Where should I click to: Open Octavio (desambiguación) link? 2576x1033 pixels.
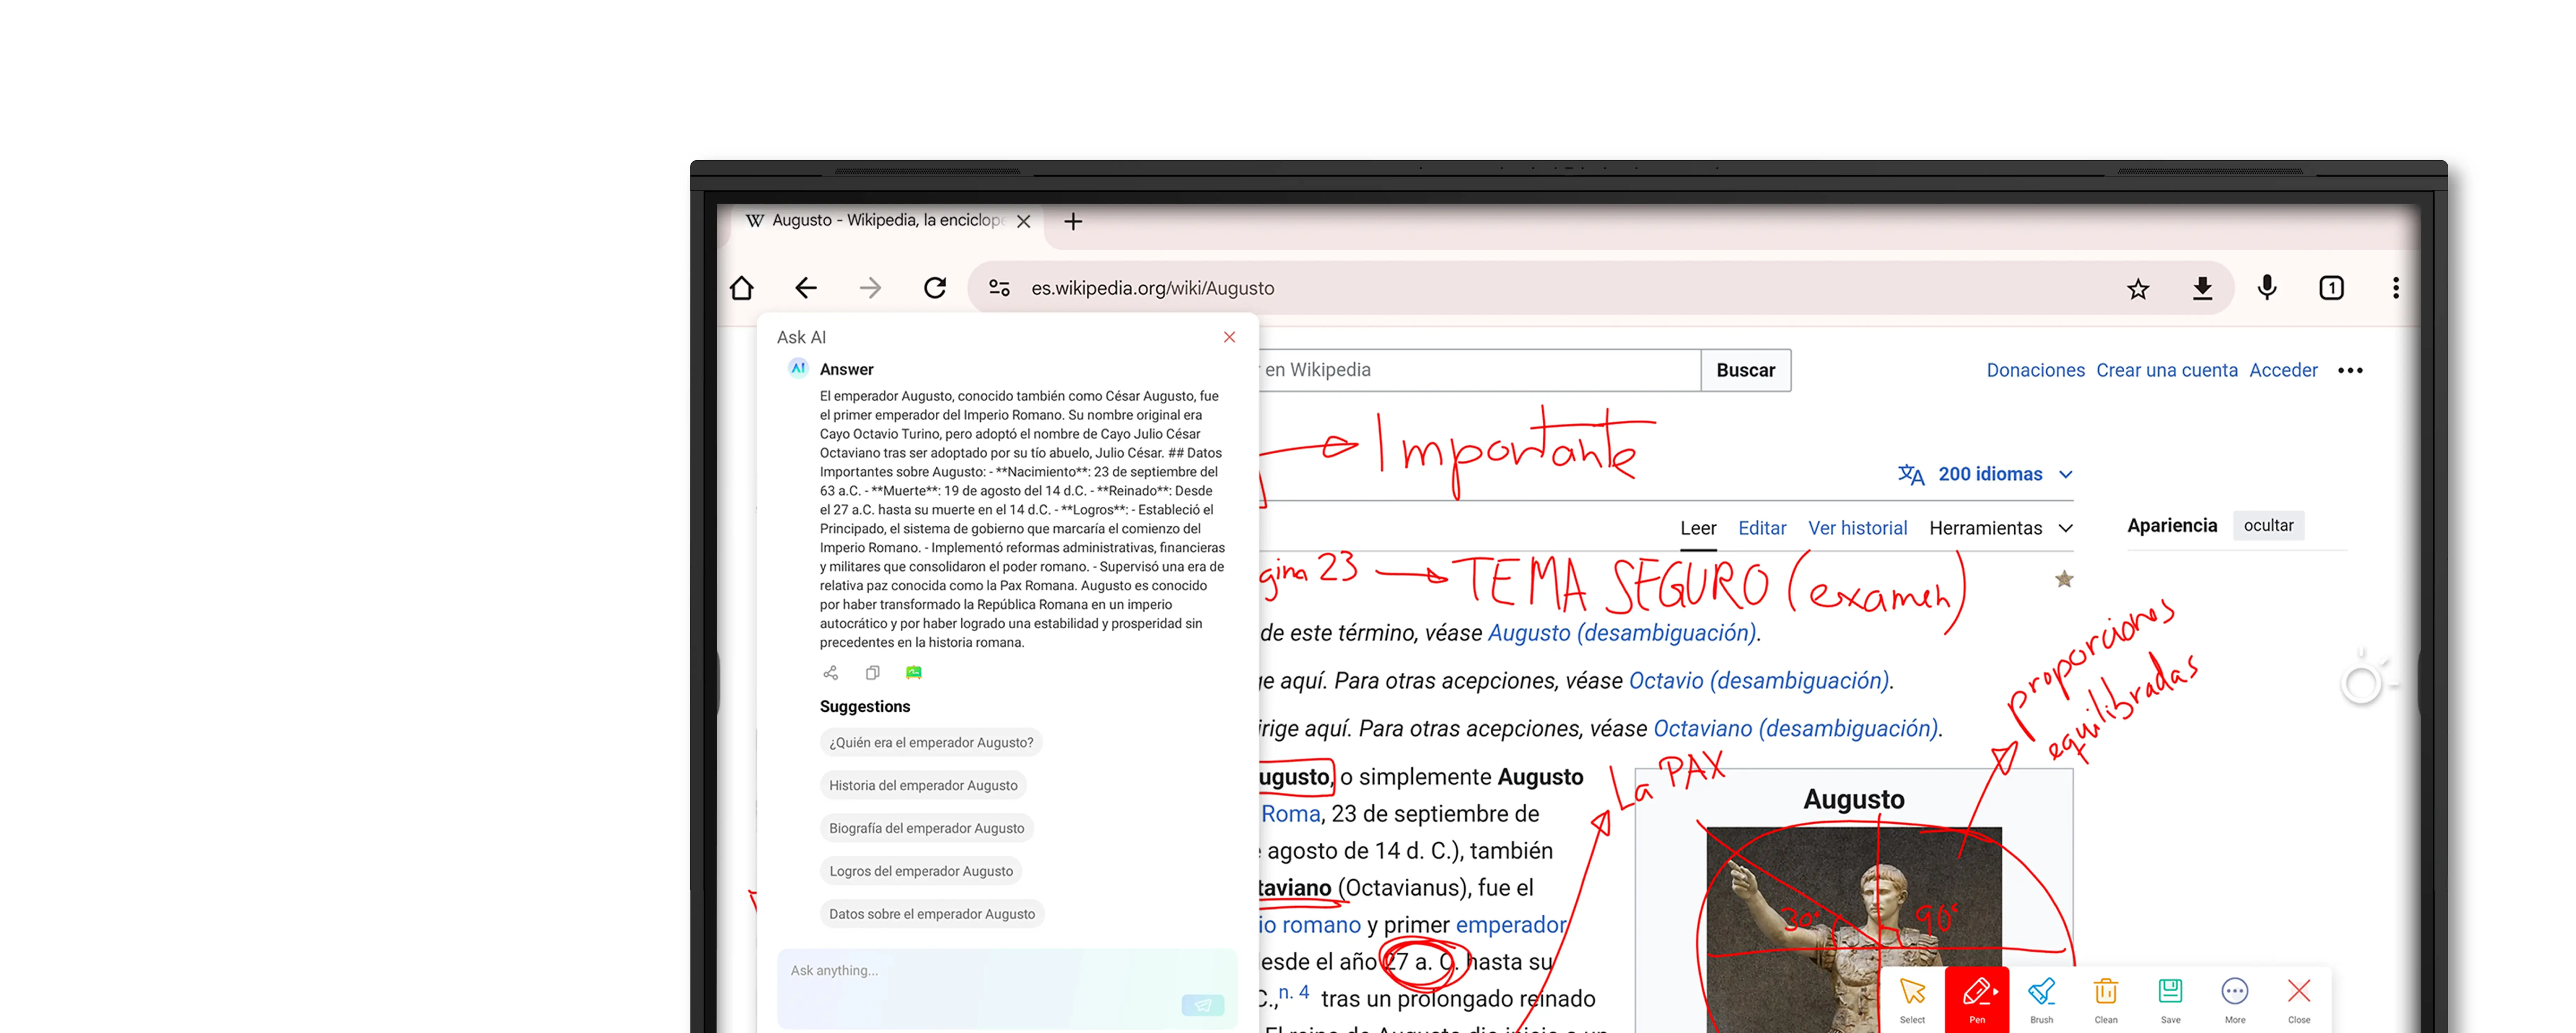coord(1759,681)
